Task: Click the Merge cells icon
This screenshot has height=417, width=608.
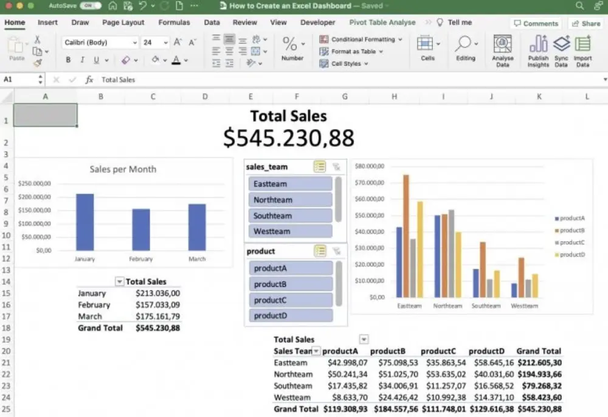Action: click(x=255, y=51)
